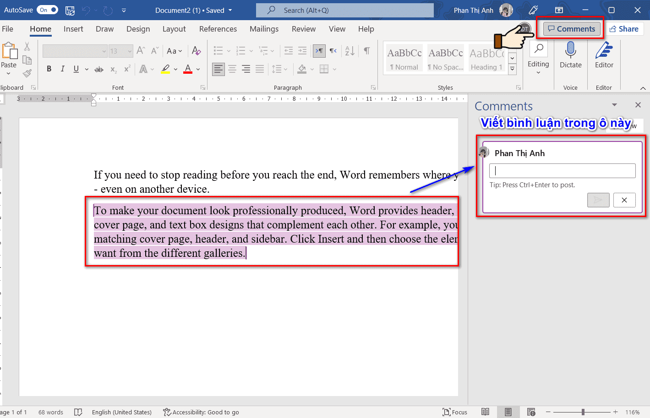Expand the Styles gallery
Screen dimensions: 650x418
513,69
